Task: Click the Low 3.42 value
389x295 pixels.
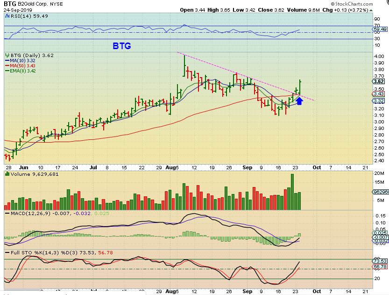Action: tap(244, 10)
